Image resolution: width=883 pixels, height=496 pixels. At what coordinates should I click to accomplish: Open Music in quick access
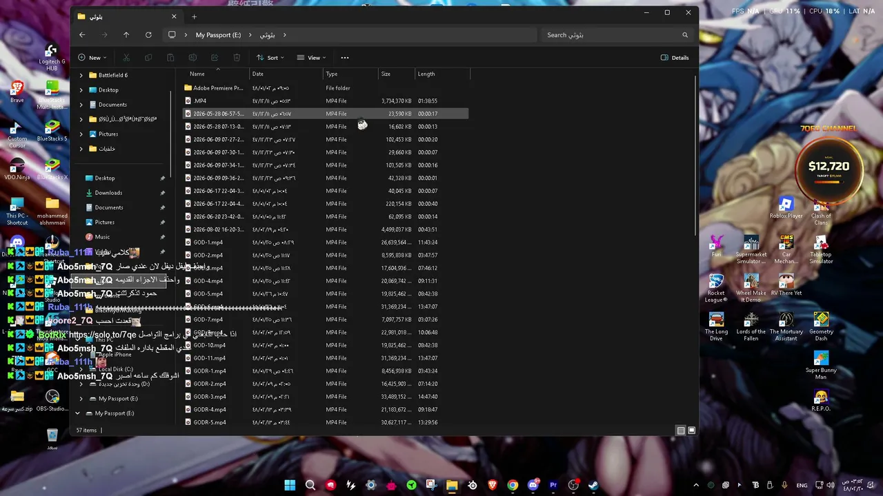point(102,237)
